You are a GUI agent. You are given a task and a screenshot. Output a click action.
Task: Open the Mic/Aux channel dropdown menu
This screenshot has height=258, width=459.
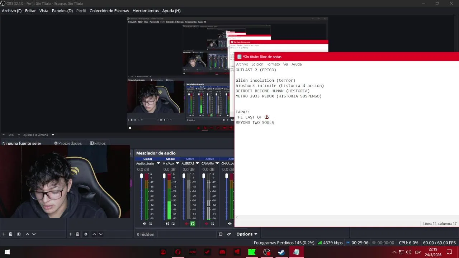click(177, 163)
